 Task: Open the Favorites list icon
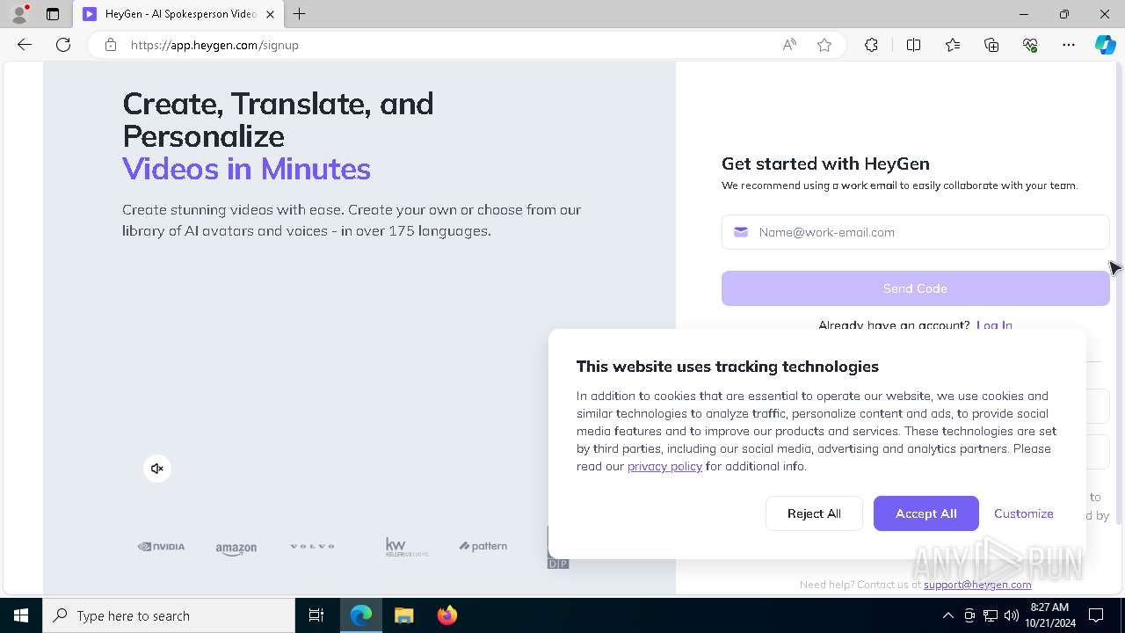(x=953, y=45)
